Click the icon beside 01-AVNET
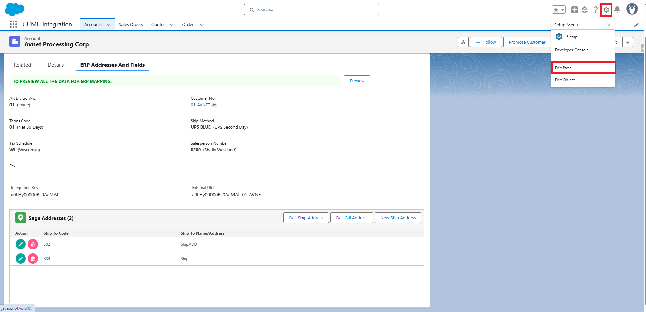The image size is (646, 312). tap(214, 105)
